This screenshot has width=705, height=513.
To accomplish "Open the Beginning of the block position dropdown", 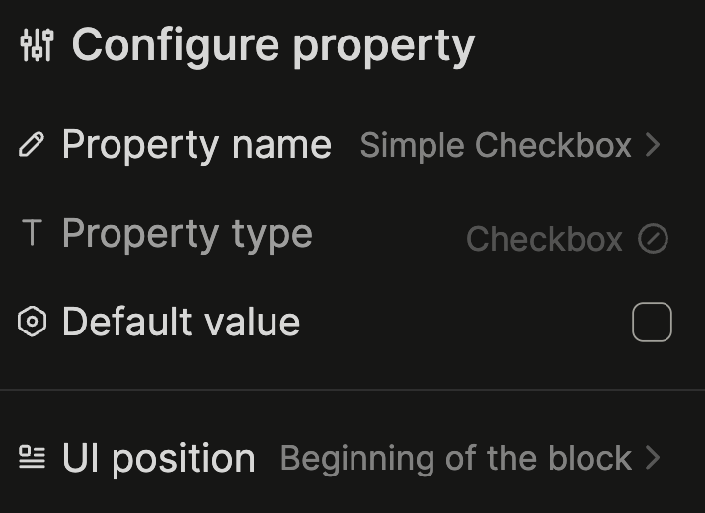I will click(470, 458).
